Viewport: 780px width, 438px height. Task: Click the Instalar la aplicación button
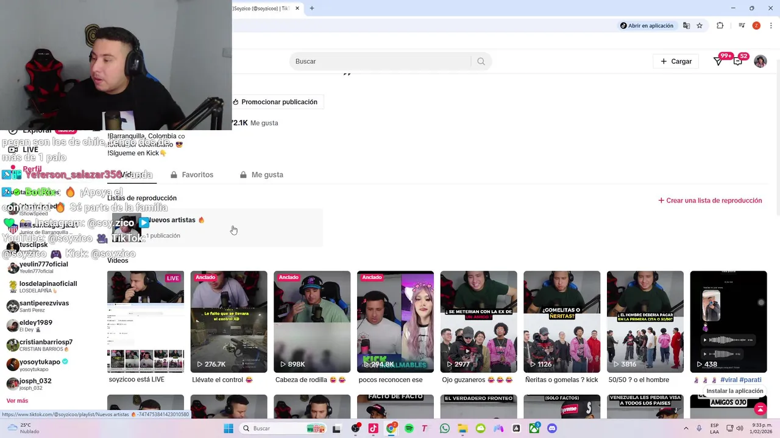click(734, 391)
